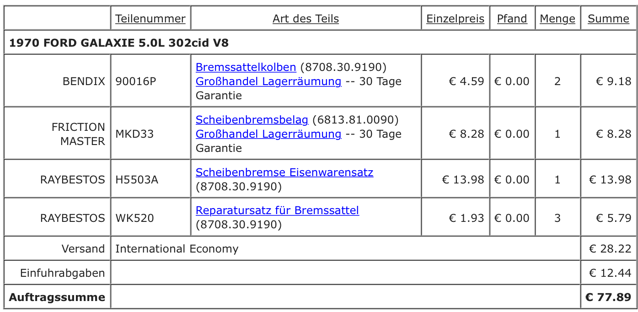Open the Scheibenbremse Eisenwarensatz link
The width and height of the screenshot is (638, 312).
coord(284,172)
